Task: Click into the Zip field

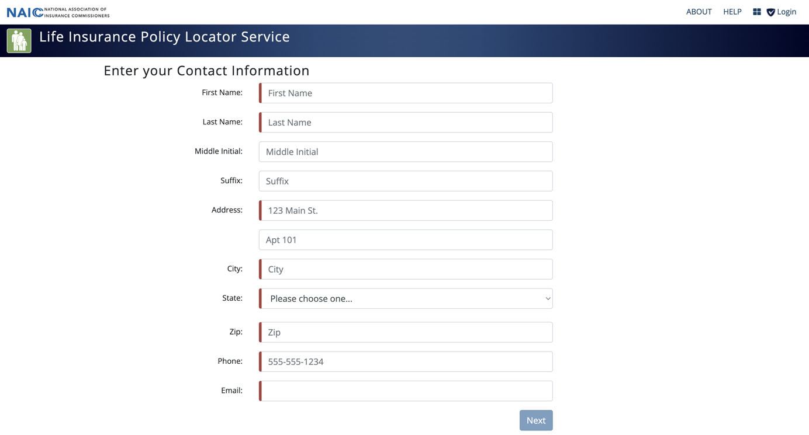Action: (x=406, y=332)
